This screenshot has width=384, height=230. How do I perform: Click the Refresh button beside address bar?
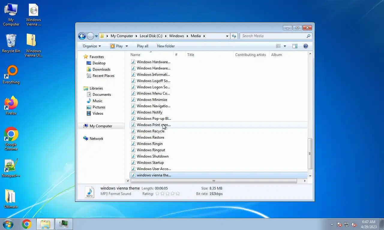[x=234, y=36]
